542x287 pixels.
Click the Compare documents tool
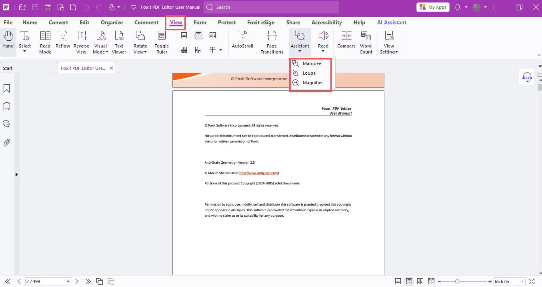[346, 40]
